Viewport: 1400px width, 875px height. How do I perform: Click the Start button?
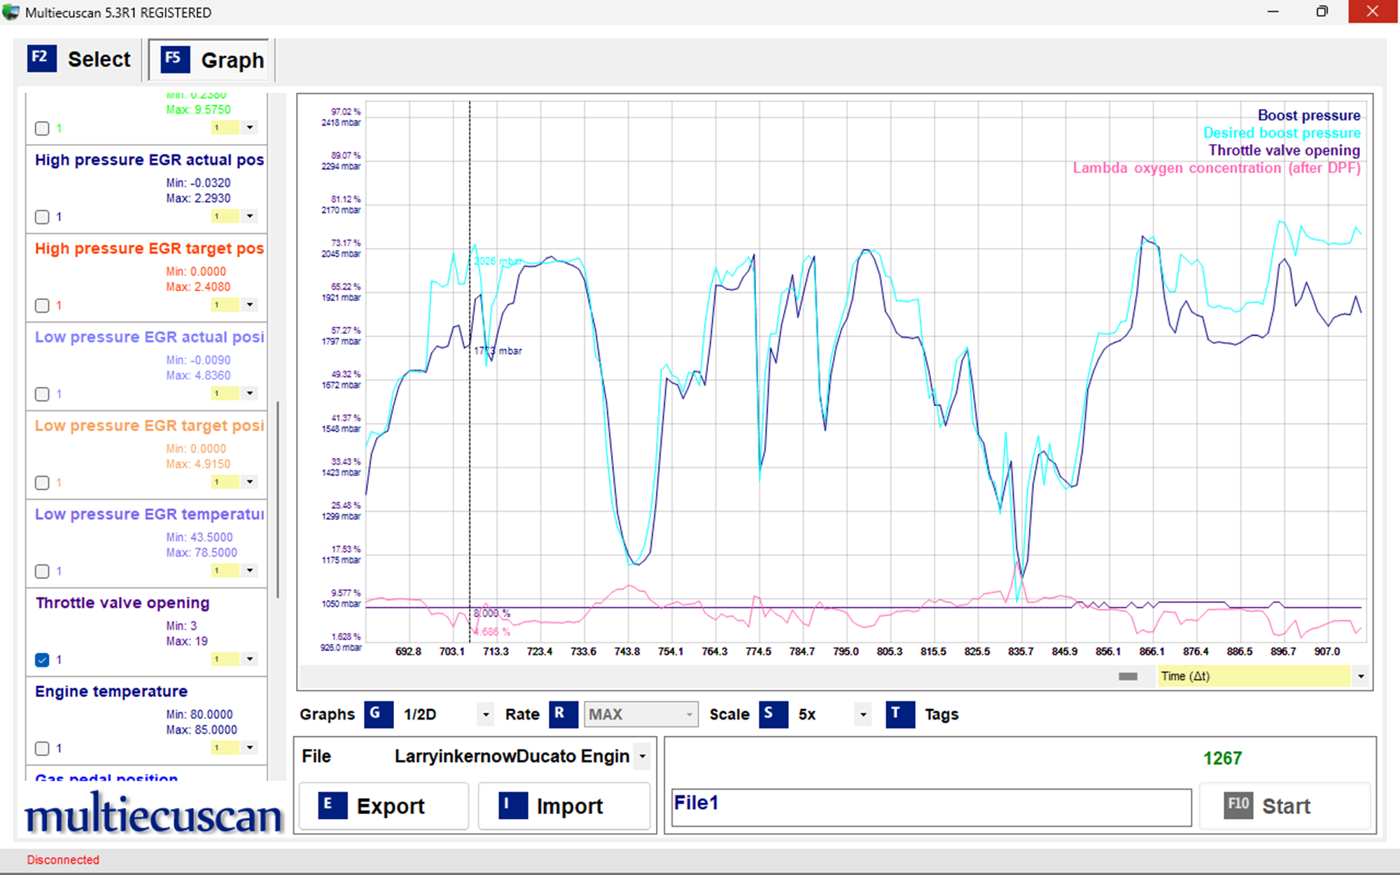(x=1284, y=806)
